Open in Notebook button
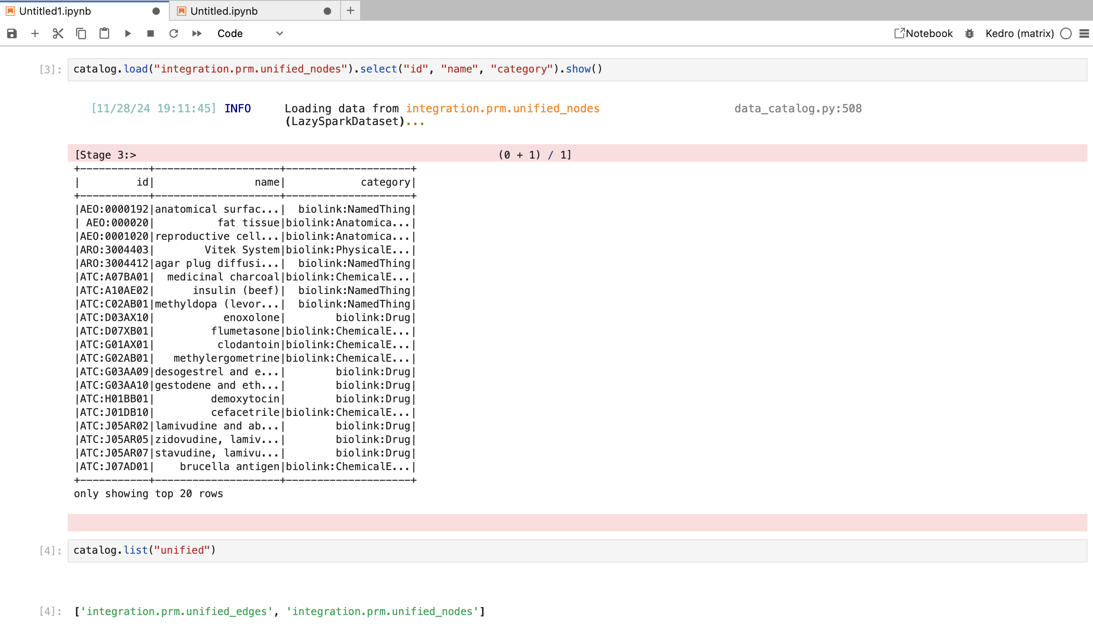 pyautogui.click(x=923, y=33)
